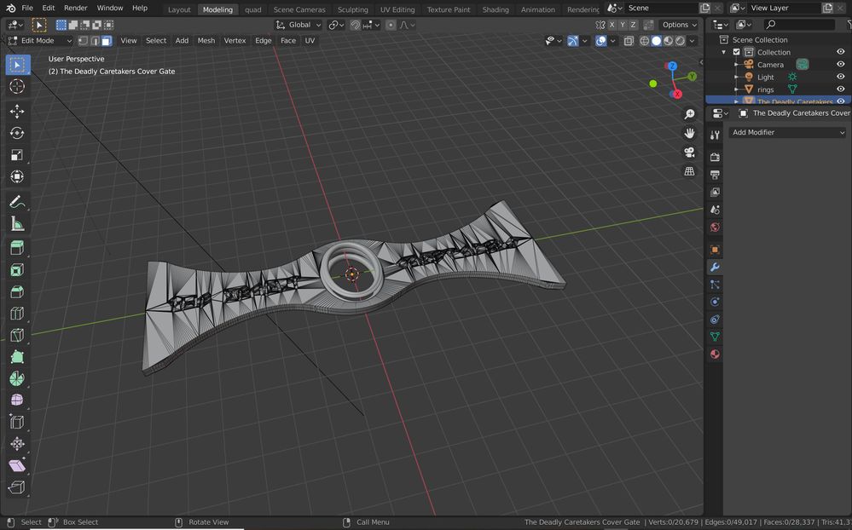This screenshot has height=530, width=852.
Task: Switch to the Sculpting workspace tab
Action: 353,9
